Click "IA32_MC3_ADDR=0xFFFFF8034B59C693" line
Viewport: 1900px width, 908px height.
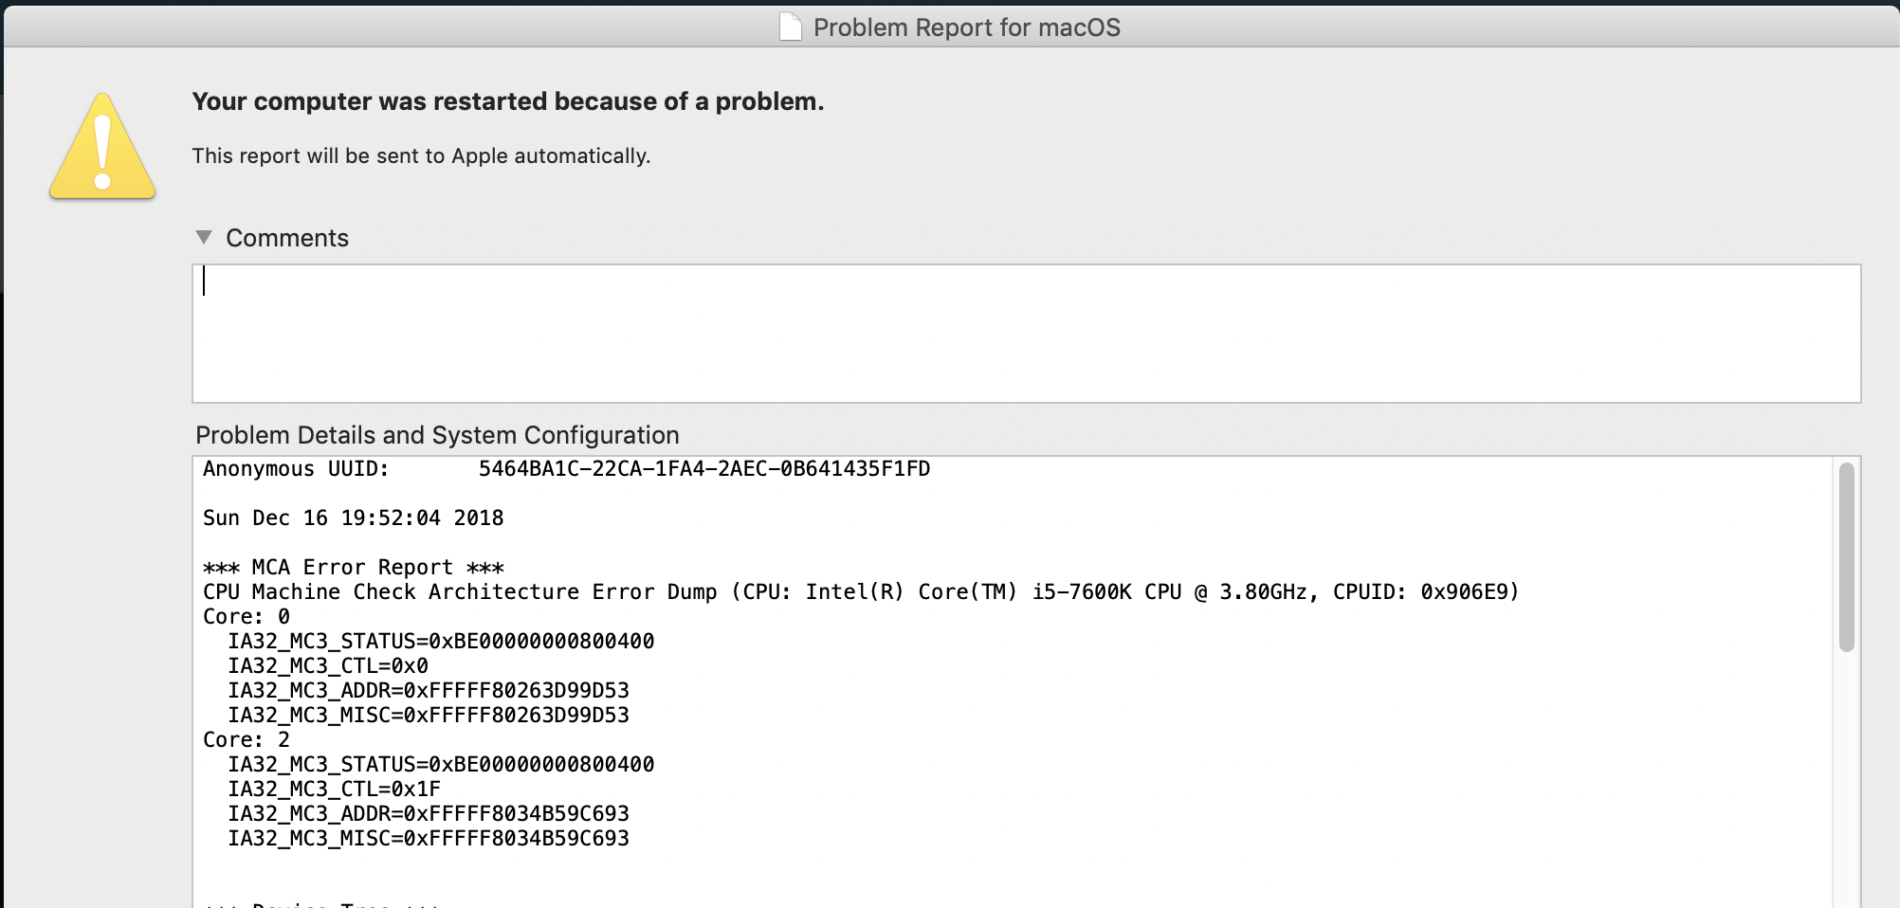pos(429,814)
